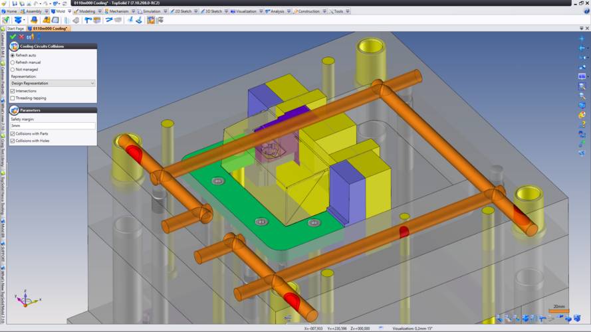Click the XYZ axis triad icon

(25, 297)
